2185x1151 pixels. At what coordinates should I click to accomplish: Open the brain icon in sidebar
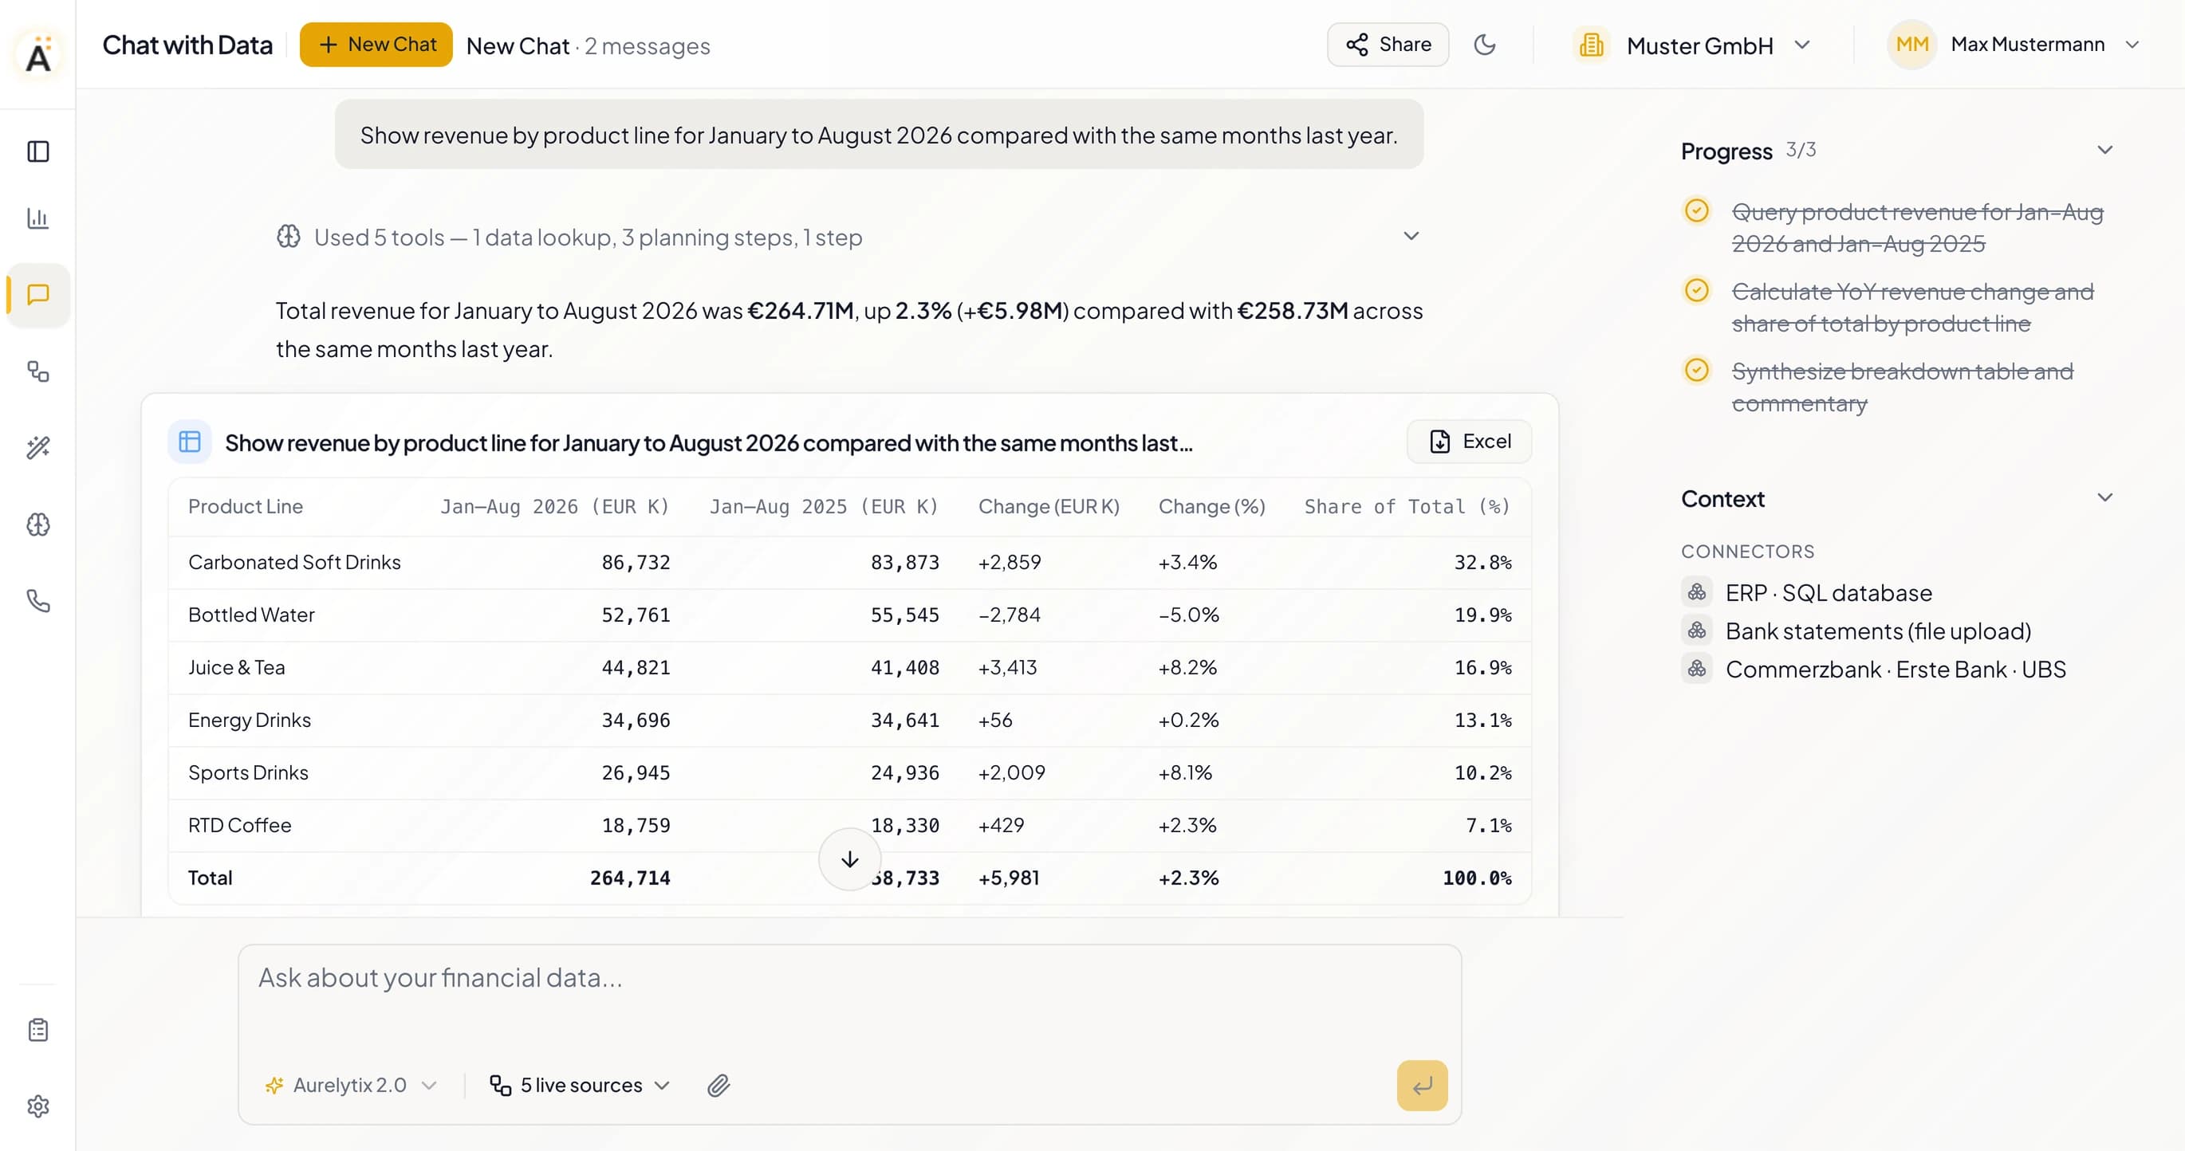pyautogui.click(x=38, y=524)
